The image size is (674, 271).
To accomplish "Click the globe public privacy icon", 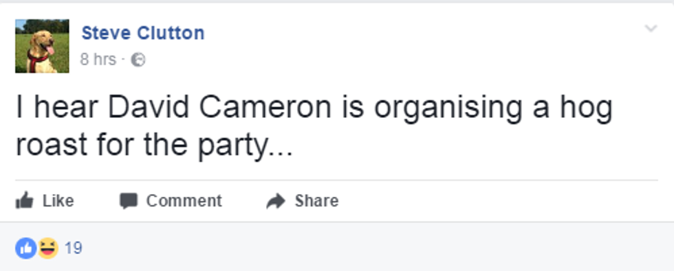I will point(138,60).
